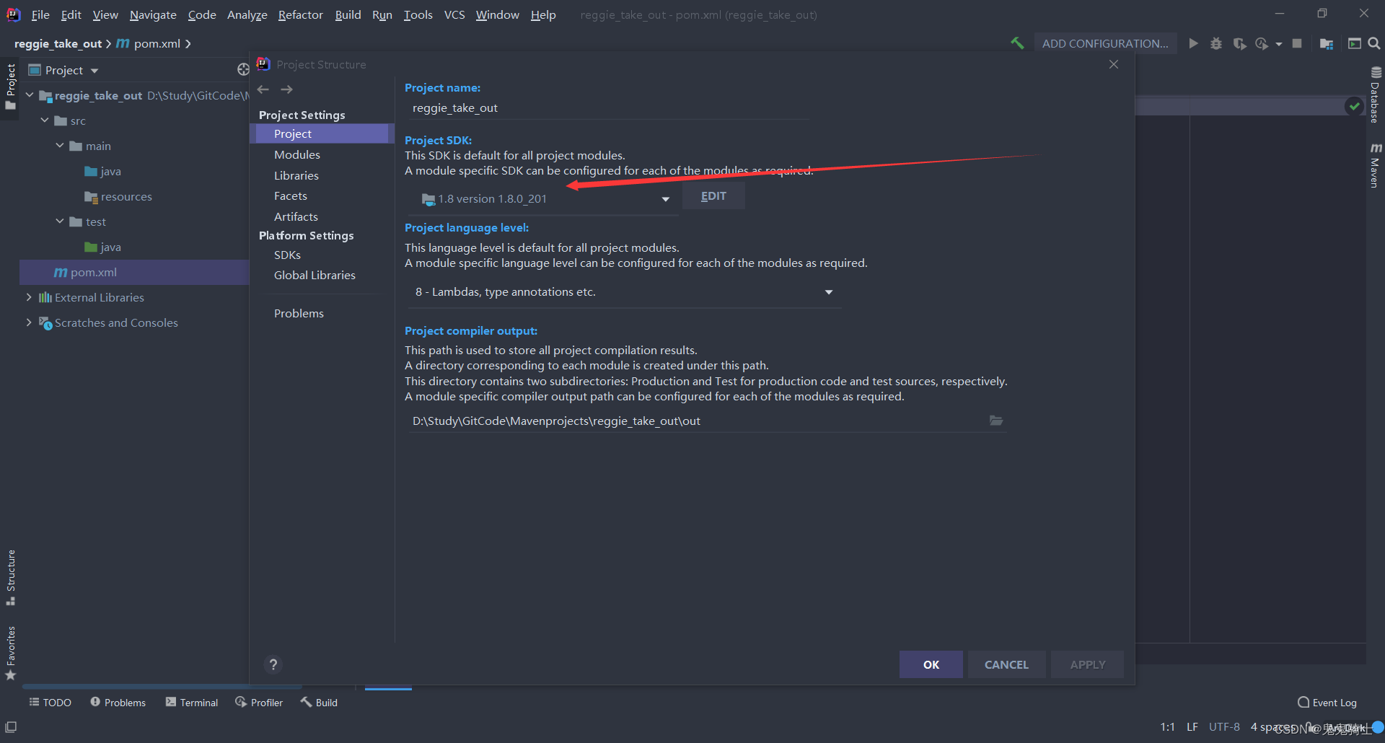Open the Database tool window
The height and width of the screenshot is (743, 1385).
click(x=1376, y=95)
